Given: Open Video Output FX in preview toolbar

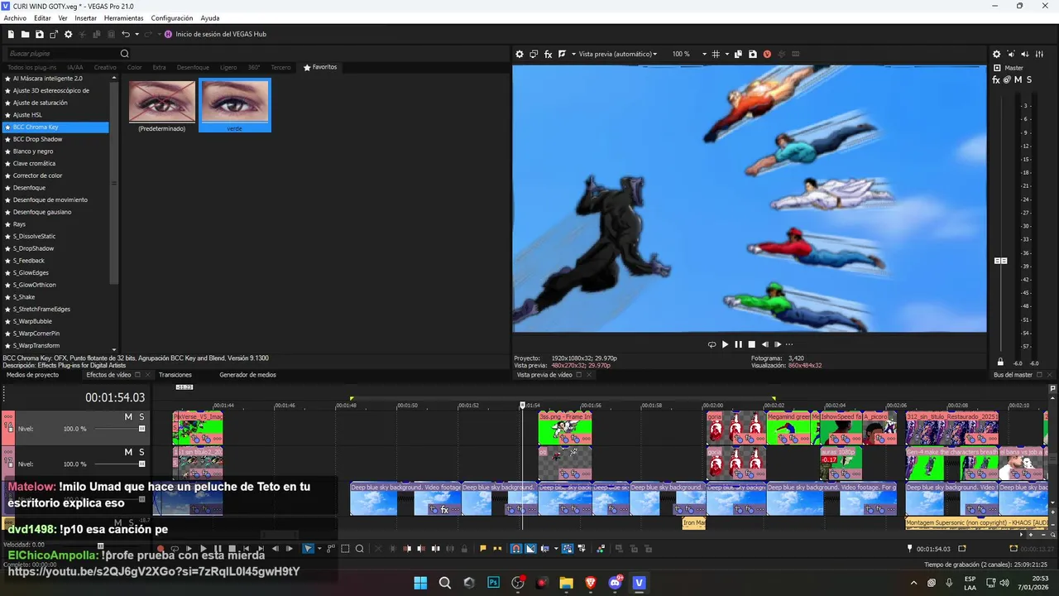Looking at the screenshot, I should [x=548, y=54].
